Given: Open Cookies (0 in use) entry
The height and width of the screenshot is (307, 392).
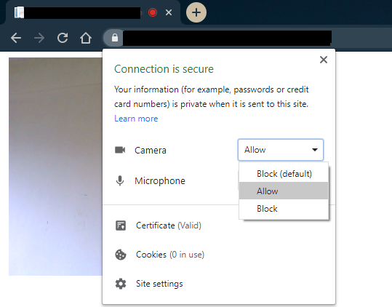Looking at the screenshot, I should click(170, 255).
